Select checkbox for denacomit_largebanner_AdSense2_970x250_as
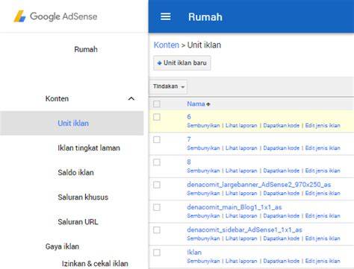The height and width of the screenshot is (269, 354). pos(157,185)
